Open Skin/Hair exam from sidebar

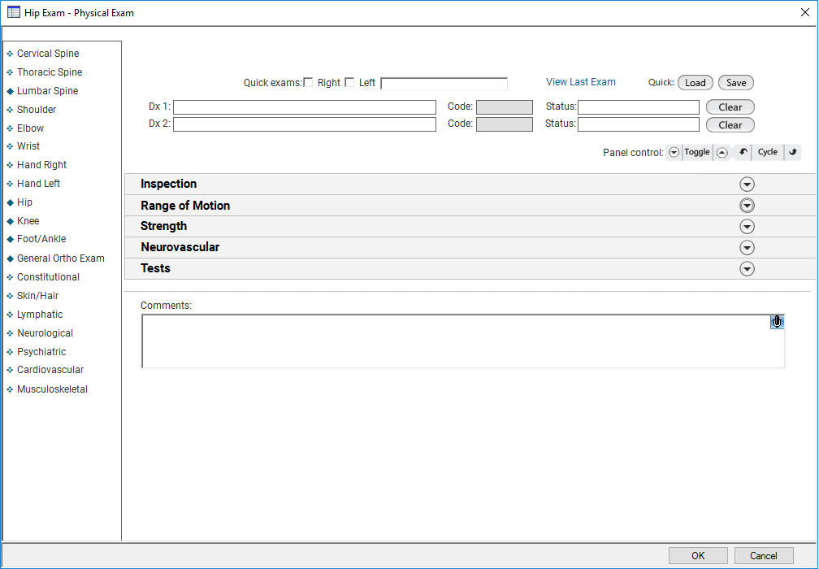[37, 296]
